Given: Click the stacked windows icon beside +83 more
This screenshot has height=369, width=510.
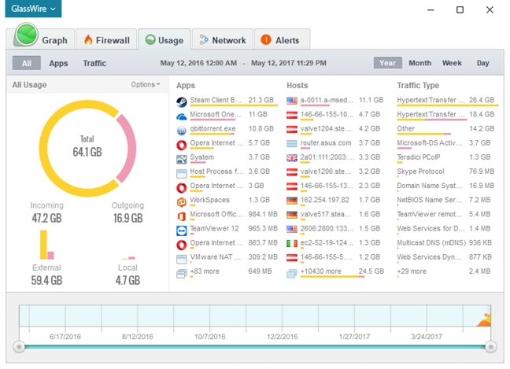Looking at the screenshot, I should [182, 274].
